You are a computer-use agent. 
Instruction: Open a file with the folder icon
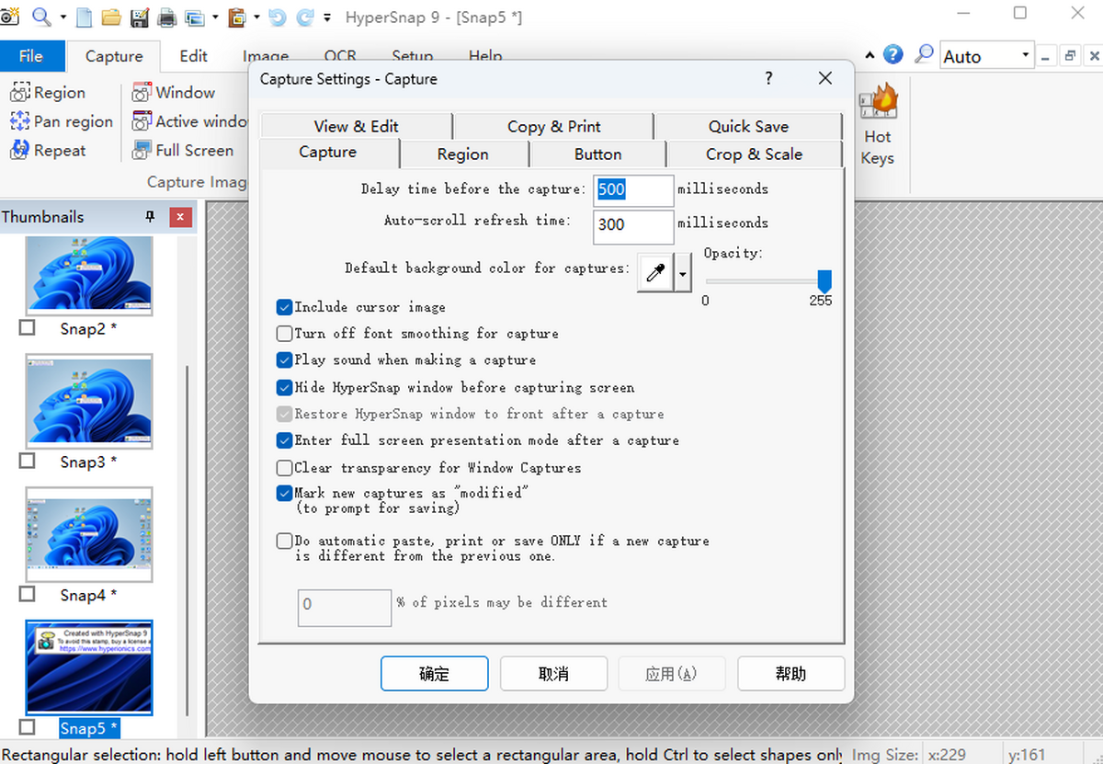[111, 17]
